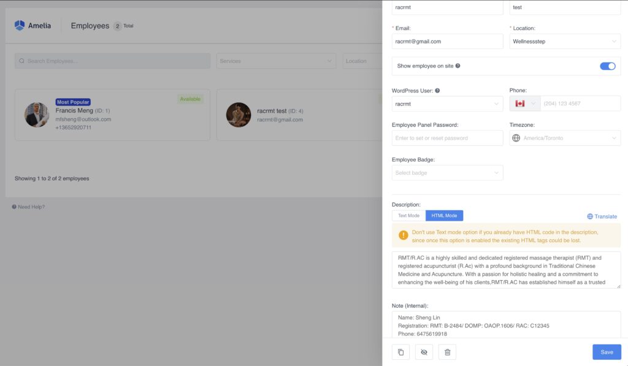Open the Canada flag country code selector
The width and height of the screenshot is (628, 366).
525,104
